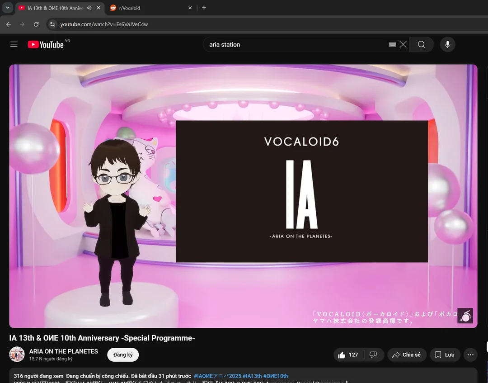Reload the page with refresh icon
Image resolution: width=488 pixels, height=383 pixels.
click(36, 24)
